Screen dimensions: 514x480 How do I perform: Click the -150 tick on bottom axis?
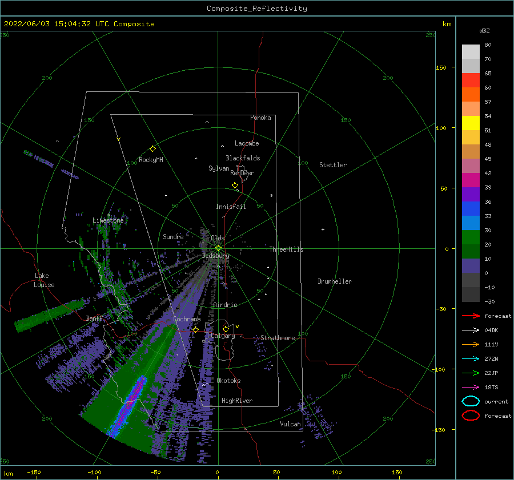pos(34,472)
